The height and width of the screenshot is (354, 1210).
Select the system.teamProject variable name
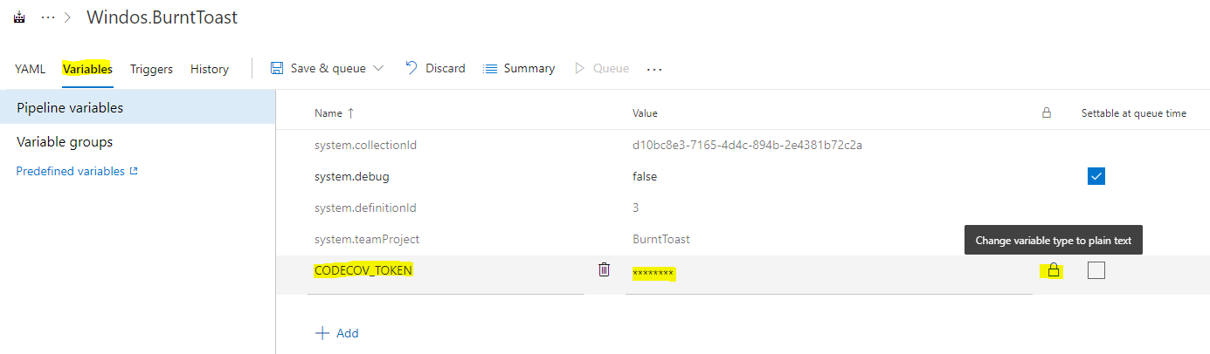368,239
